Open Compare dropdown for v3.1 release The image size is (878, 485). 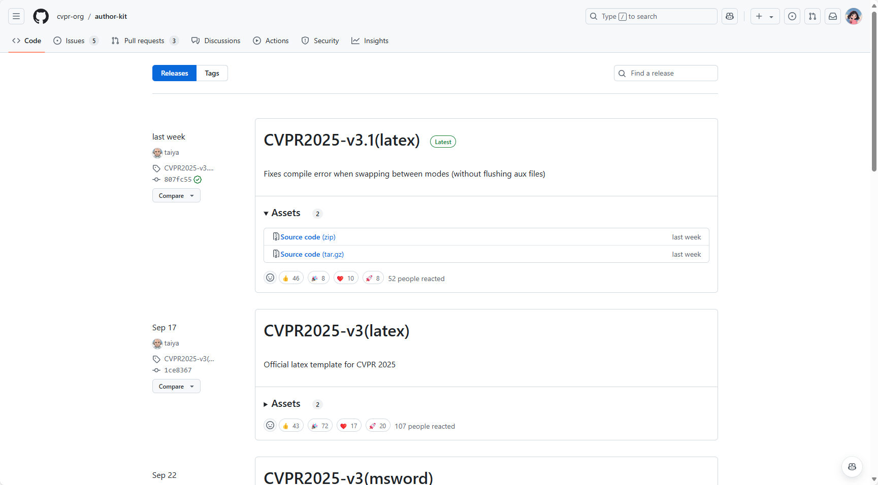(176, 195)
